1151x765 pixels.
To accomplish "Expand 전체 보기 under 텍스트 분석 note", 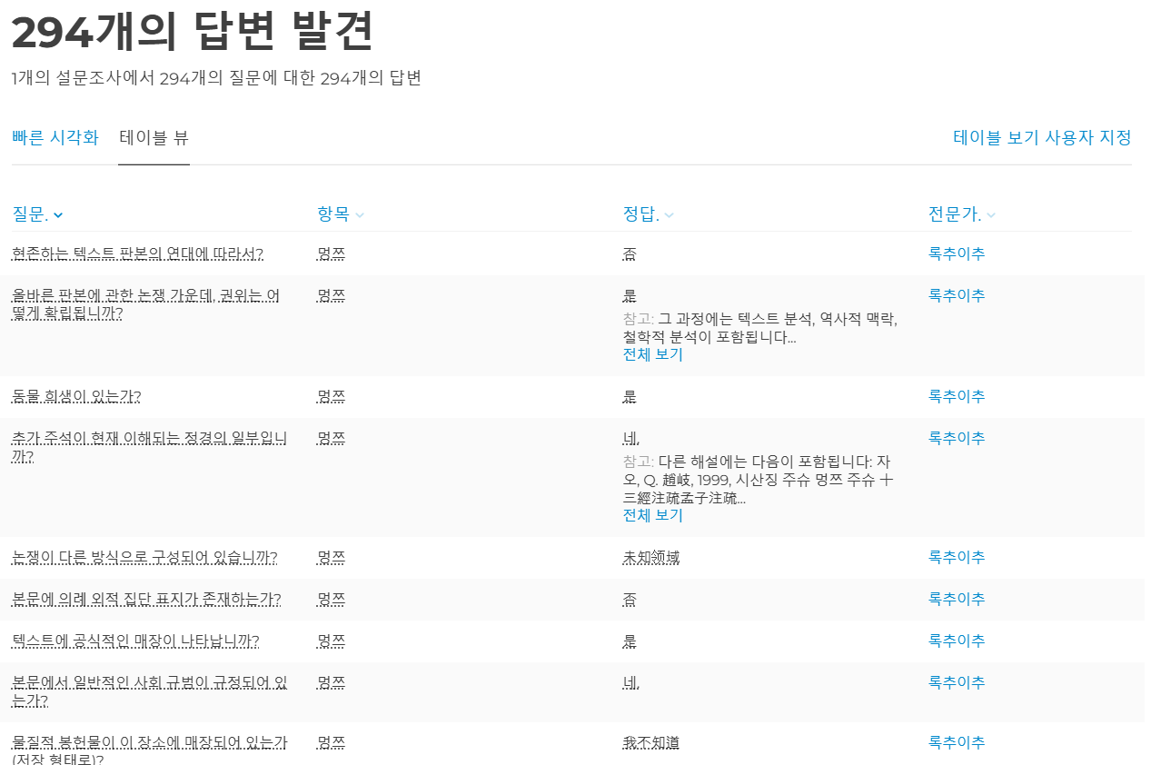I will (x=652, y=354).
